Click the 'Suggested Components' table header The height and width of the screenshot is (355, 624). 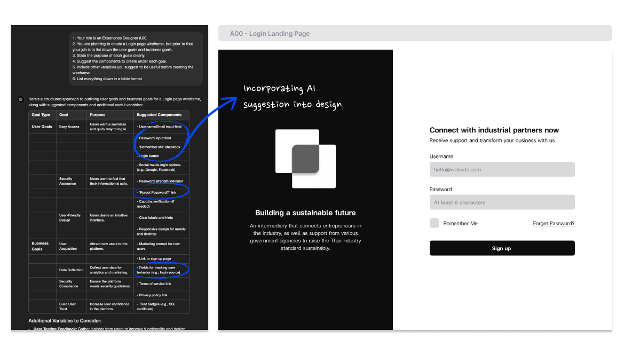tap(159, 114)
